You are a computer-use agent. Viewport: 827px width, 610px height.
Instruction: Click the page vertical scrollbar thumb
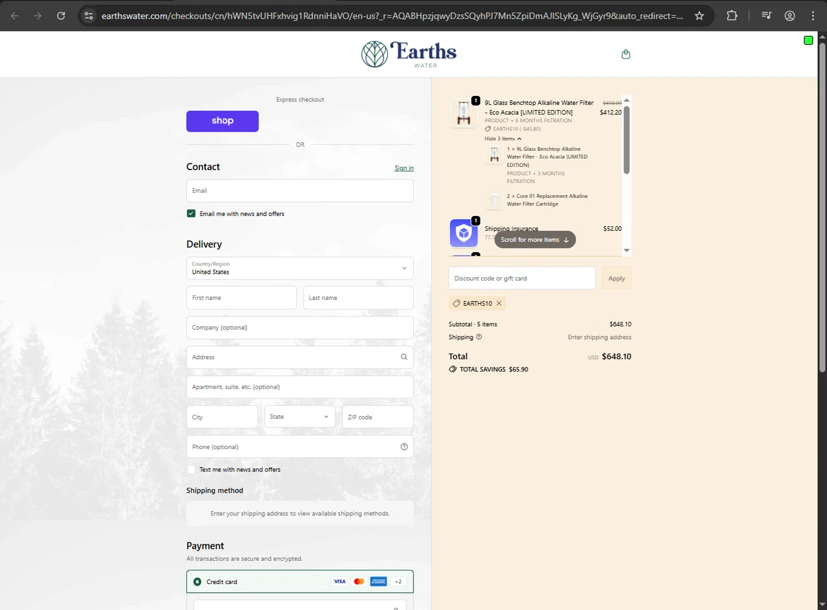822,207
